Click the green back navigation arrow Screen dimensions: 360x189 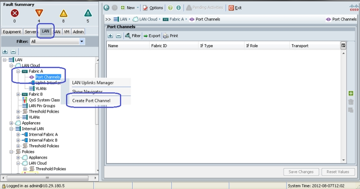coord(106,7)
